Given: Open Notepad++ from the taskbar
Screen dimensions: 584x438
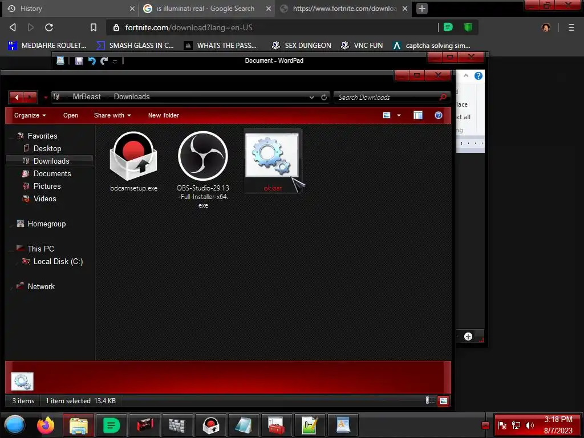Looking at the screenshot, I should point(309,425).
